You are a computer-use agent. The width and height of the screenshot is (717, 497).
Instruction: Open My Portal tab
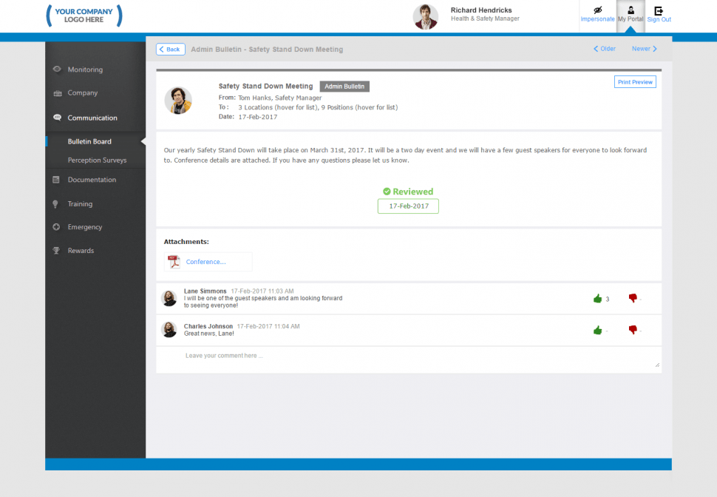tap(631, 15)
